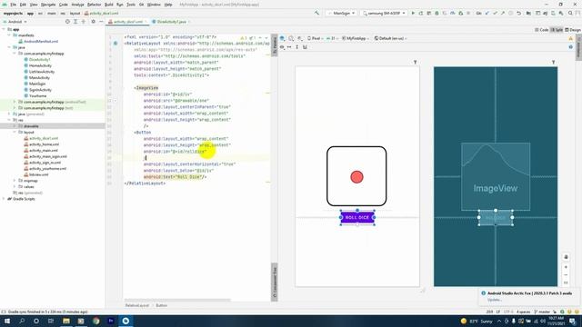Collapse the layout folder

click(15, 132)
